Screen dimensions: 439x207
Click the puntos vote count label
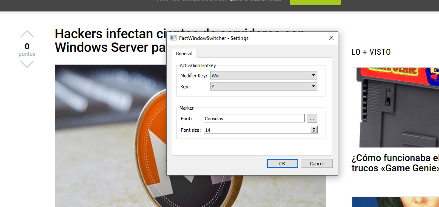(x=27, y=54)
